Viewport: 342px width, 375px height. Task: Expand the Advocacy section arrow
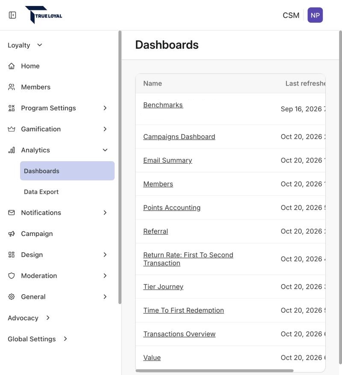pyautogui.click(x=48, y=318)
